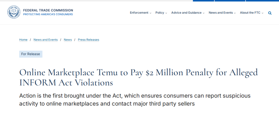This screenshot has height=113, width=279.
Task: Click the For Release tag
Action: (31, 54)
